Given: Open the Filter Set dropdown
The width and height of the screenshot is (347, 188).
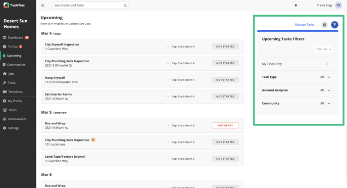Looking at the screenshot, I should coord(324,49).
